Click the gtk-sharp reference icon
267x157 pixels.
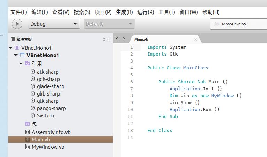33,101
